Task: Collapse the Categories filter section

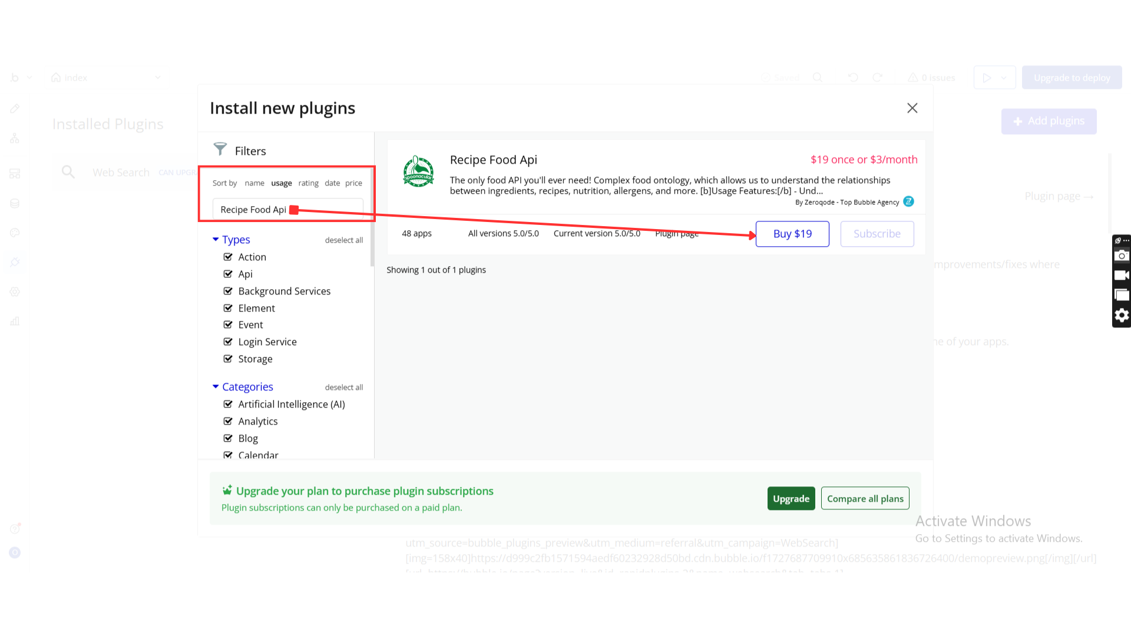Action: pos(216,387)
